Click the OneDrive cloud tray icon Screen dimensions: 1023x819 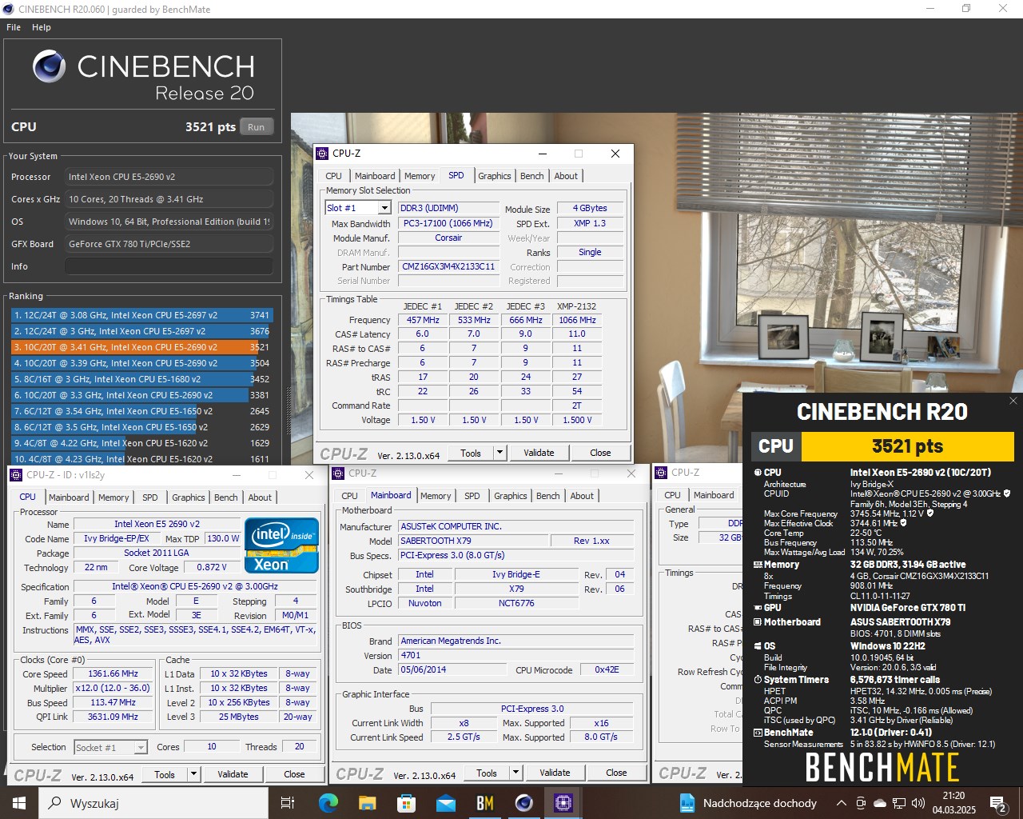[x=880, y=803]
